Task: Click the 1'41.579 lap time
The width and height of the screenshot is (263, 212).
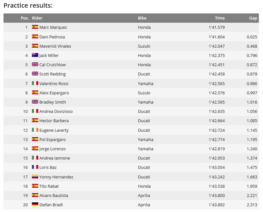Action: point(217,27)
